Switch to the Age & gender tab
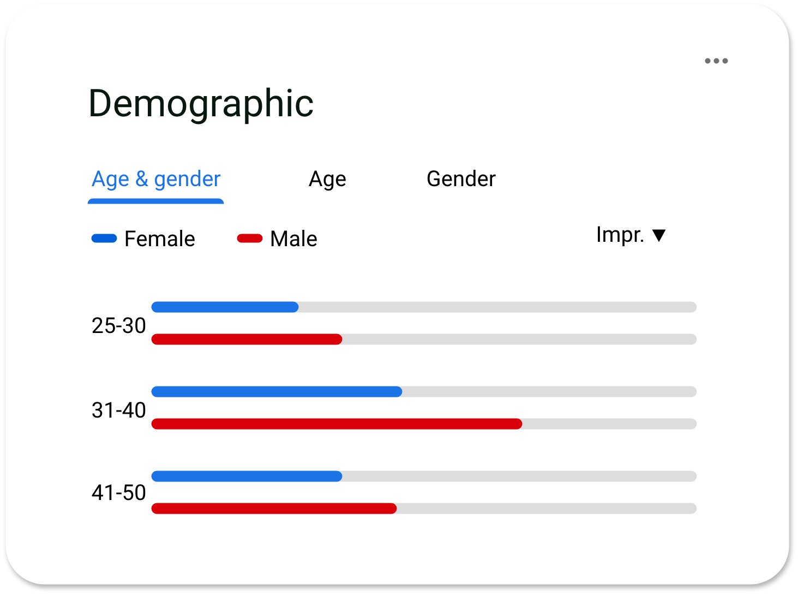This screenshot has height=595, width=798. (x=156, y=179)
